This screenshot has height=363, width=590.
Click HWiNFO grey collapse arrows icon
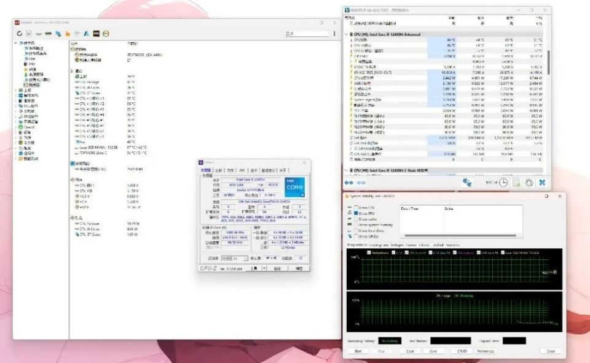click(x=361, y=183)
